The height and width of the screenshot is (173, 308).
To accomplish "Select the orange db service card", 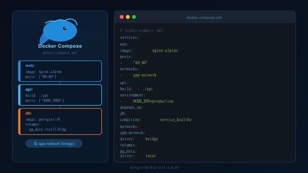I will coord(60,121).
